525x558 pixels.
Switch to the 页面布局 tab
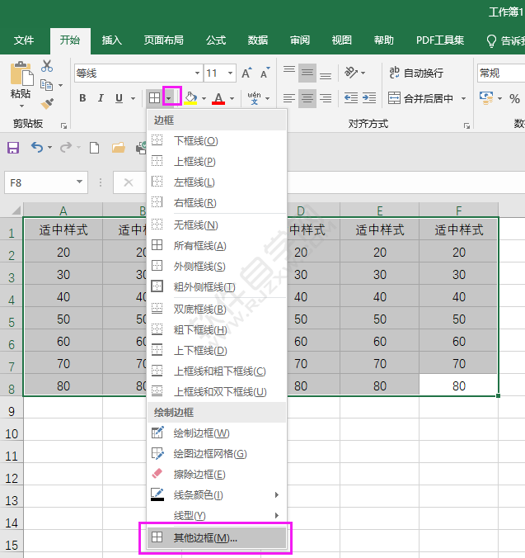tap(164, 40)
